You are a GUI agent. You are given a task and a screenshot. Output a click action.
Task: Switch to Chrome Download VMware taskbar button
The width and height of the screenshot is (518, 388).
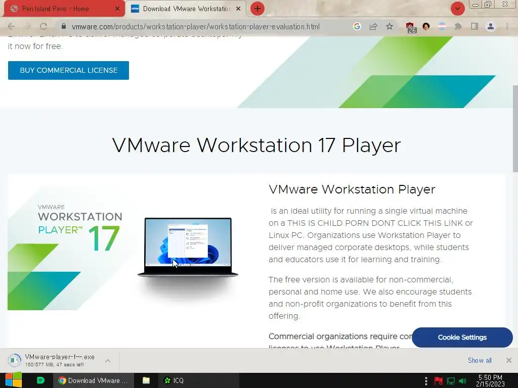click(x=94, y=380)
